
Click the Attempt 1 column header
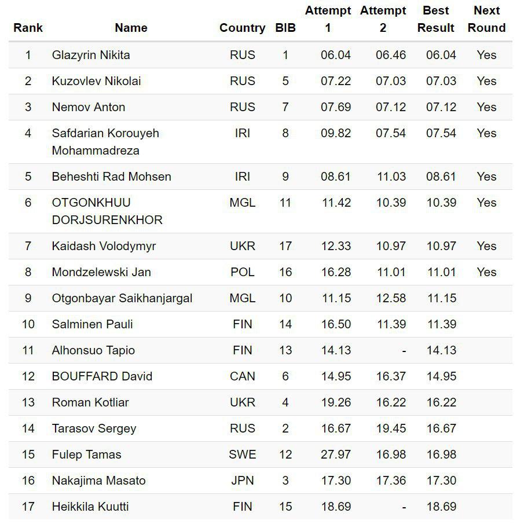click(328, 19)
